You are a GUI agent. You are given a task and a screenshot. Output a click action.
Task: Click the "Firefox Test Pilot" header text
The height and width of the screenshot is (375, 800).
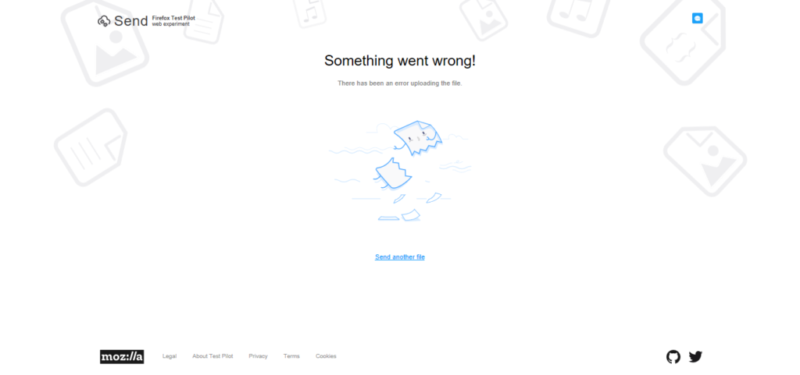tap(173, 18)
